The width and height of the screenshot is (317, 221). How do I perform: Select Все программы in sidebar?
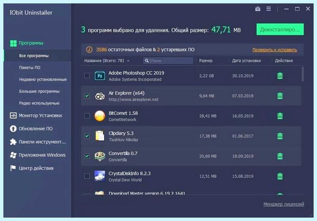point(38,56)
